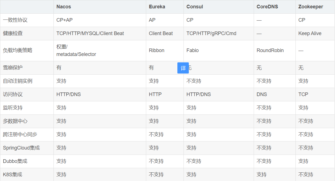Click the 负载均衡策略 row label
This screenshot has height=181, width=335.
[18, 50]
